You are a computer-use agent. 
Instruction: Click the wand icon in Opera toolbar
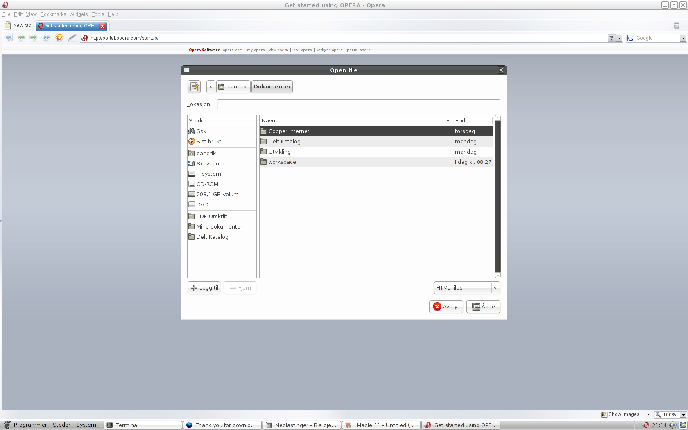pyautogui.click(x=72, y=38)
